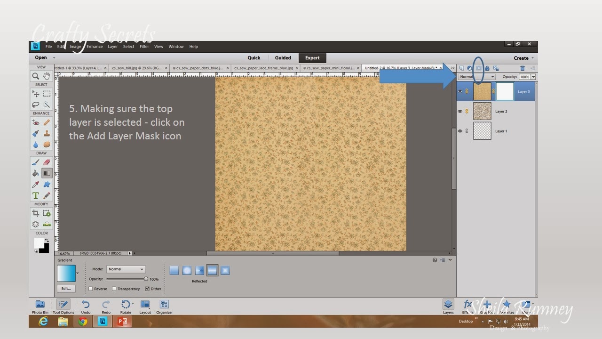Select the Red Eye Removal tool

pos(36,122)
